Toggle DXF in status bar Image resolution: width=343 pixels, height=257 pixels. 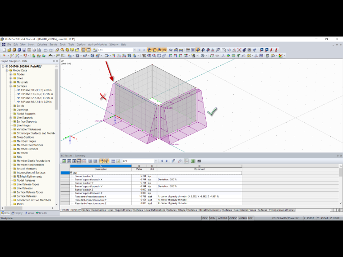pos(250,218)
